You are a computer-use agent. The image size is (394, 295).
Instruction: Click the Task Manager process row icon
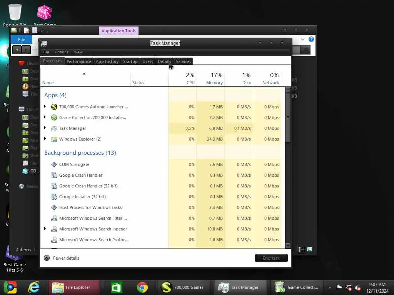54,128
